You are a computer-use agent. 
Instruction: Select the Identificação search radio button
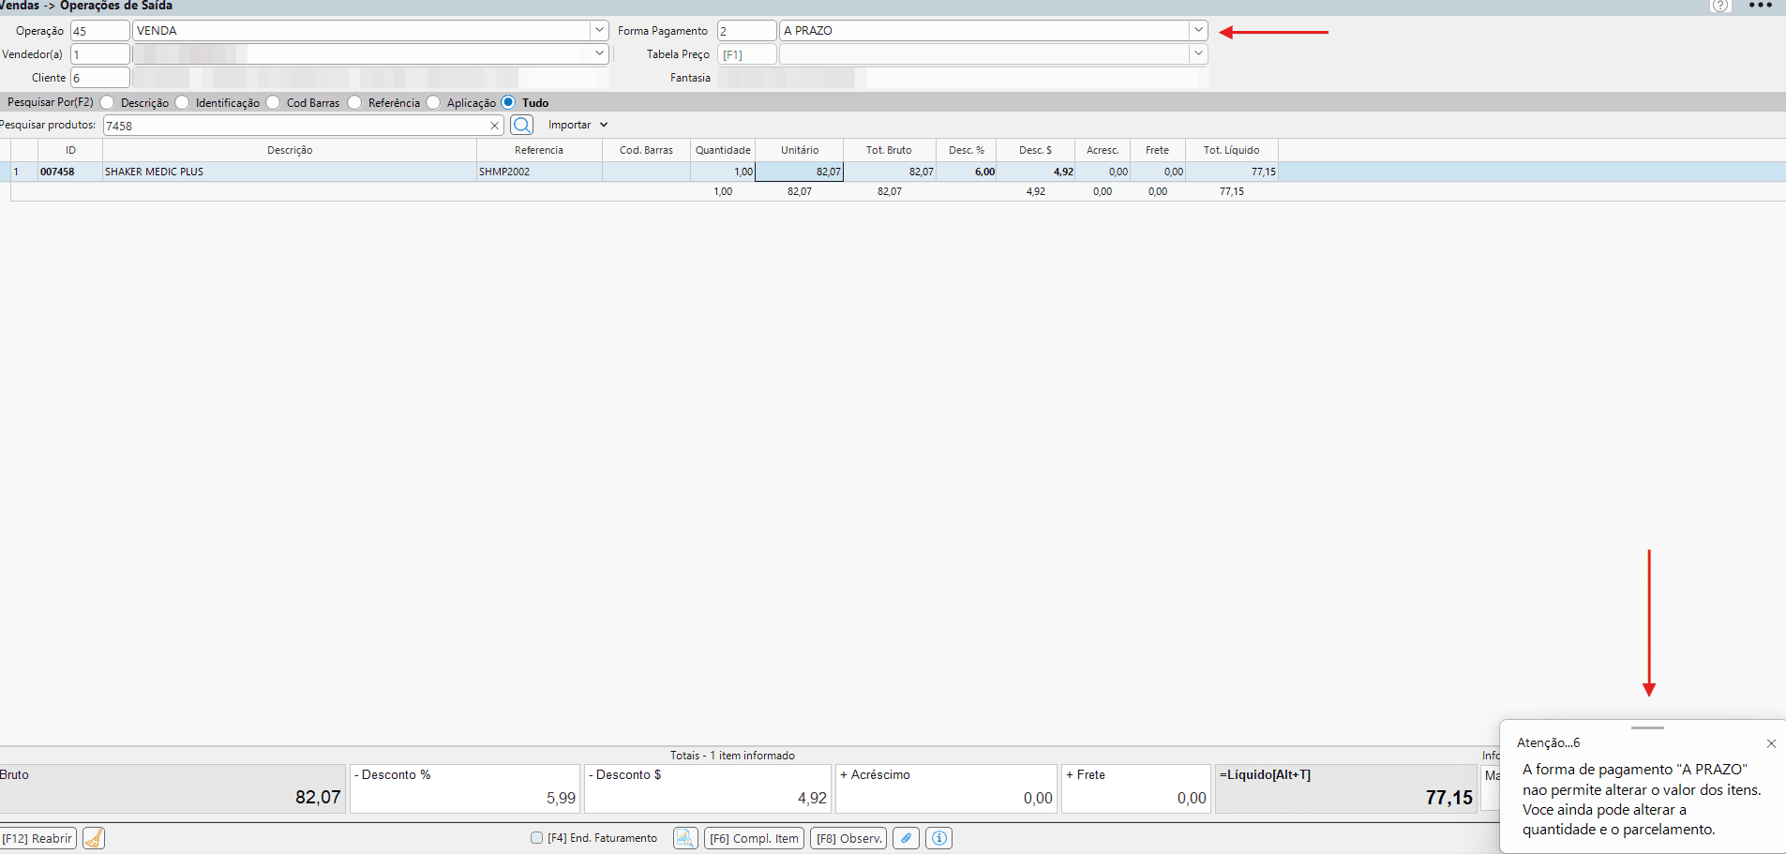pyautogui.click(x=182, y=102)
